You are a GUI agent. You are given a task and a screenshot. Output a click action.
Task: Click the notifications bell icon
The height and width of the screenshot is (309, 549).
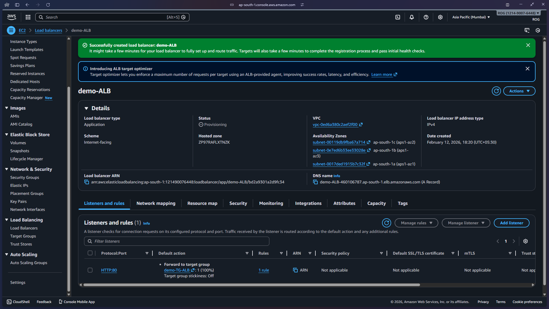(412, 17)
